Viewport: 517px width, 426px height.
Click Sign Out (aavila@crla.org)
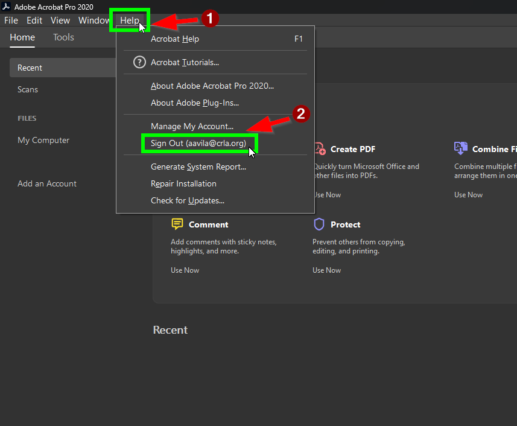tap(215, 144)
